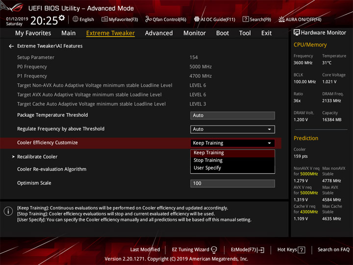
Task: Click EZ Tuning Wizard lightbulb icon
Action: pos(214,249)
